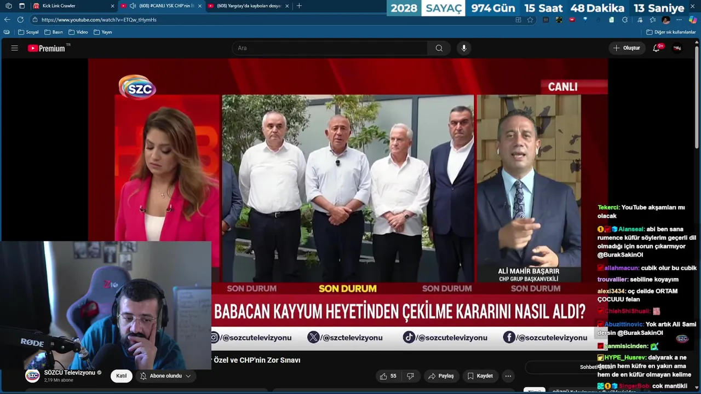Open the site info lock icon
Screen dimensions: 701x394
(x=35, y=20)
